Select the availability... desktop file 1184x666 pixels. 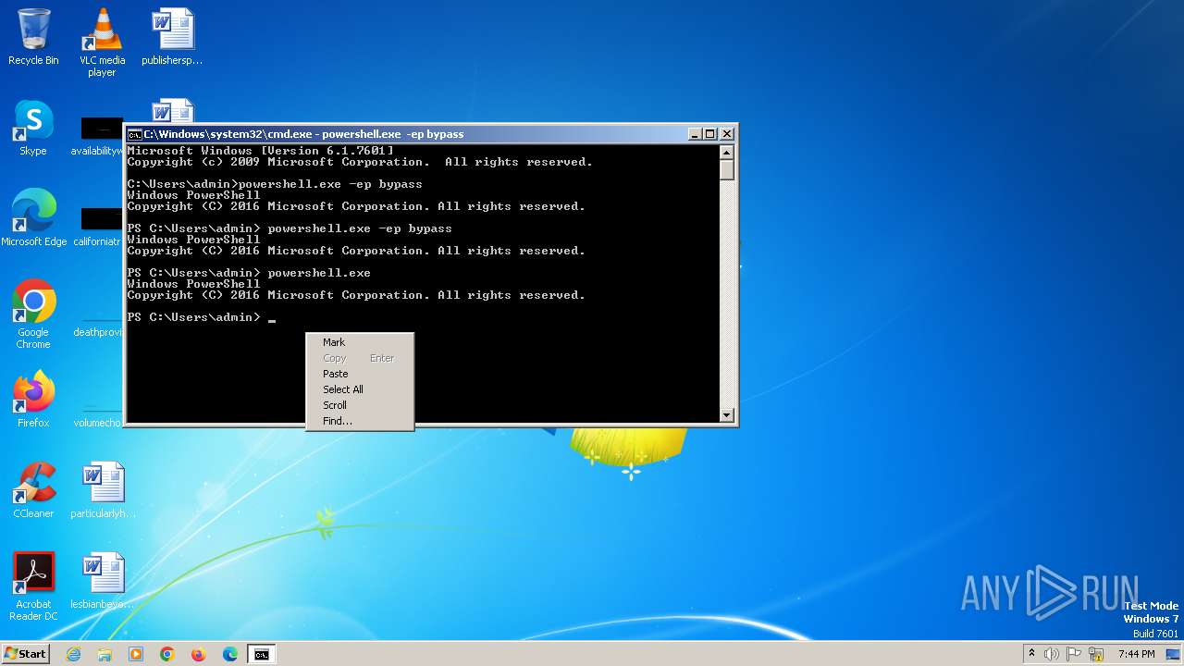[98, 136]
